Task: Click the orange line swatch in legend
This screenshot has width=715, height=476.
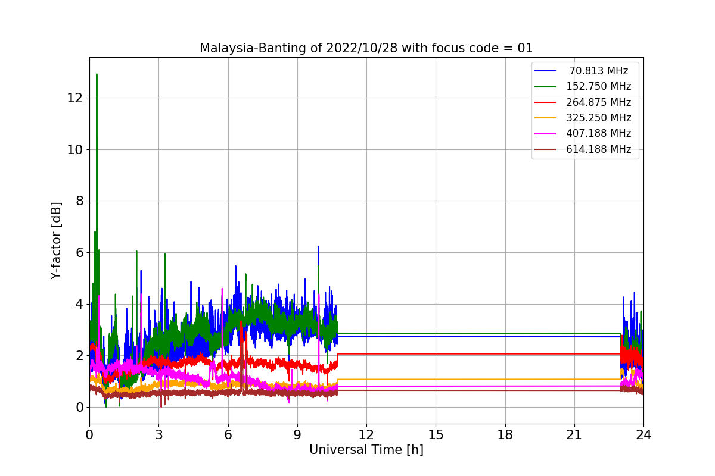Action: click(545, 118)
